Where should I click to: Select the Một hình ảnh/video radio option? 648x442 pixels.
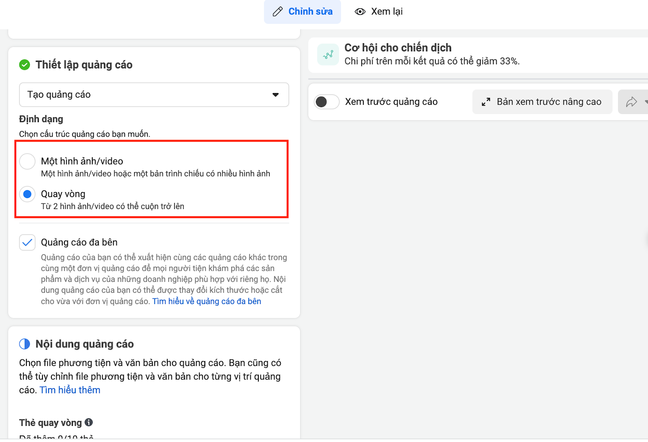28,161
